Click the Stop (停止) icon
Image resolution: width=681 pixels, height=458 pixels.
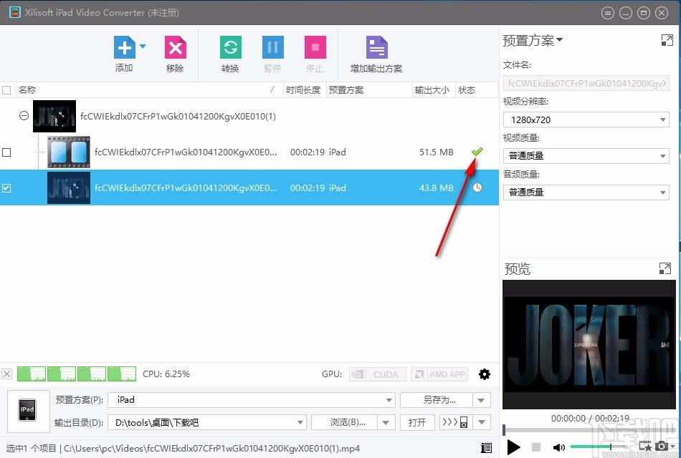pos(315,47)
